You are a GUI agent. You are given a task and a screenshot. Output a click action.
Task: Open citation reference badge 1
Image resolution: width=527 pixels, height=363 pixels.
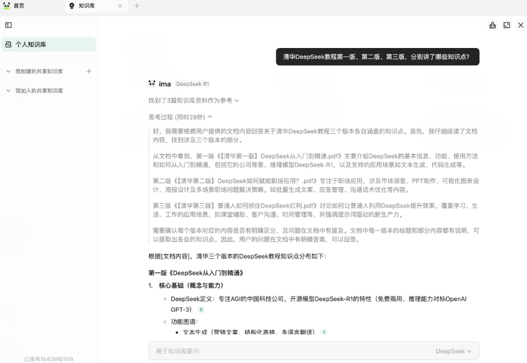tap(324, 332)
